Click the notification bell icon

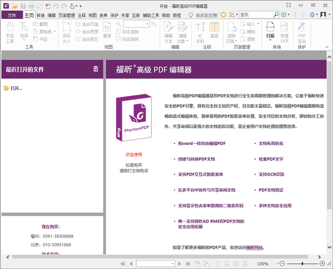coord(312,15)
